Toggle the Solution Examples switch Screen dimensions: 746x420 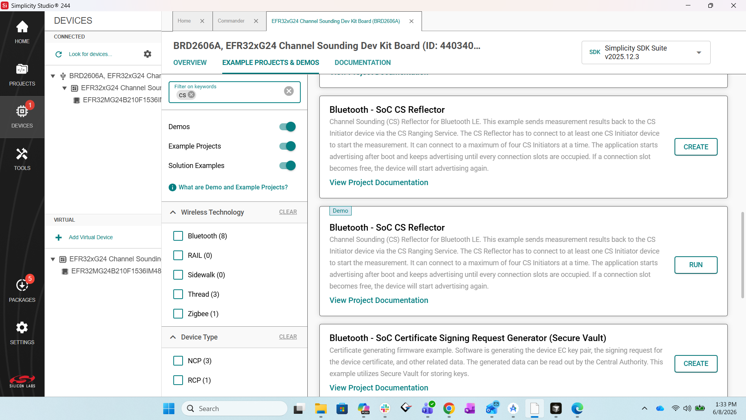click(288, 166)
